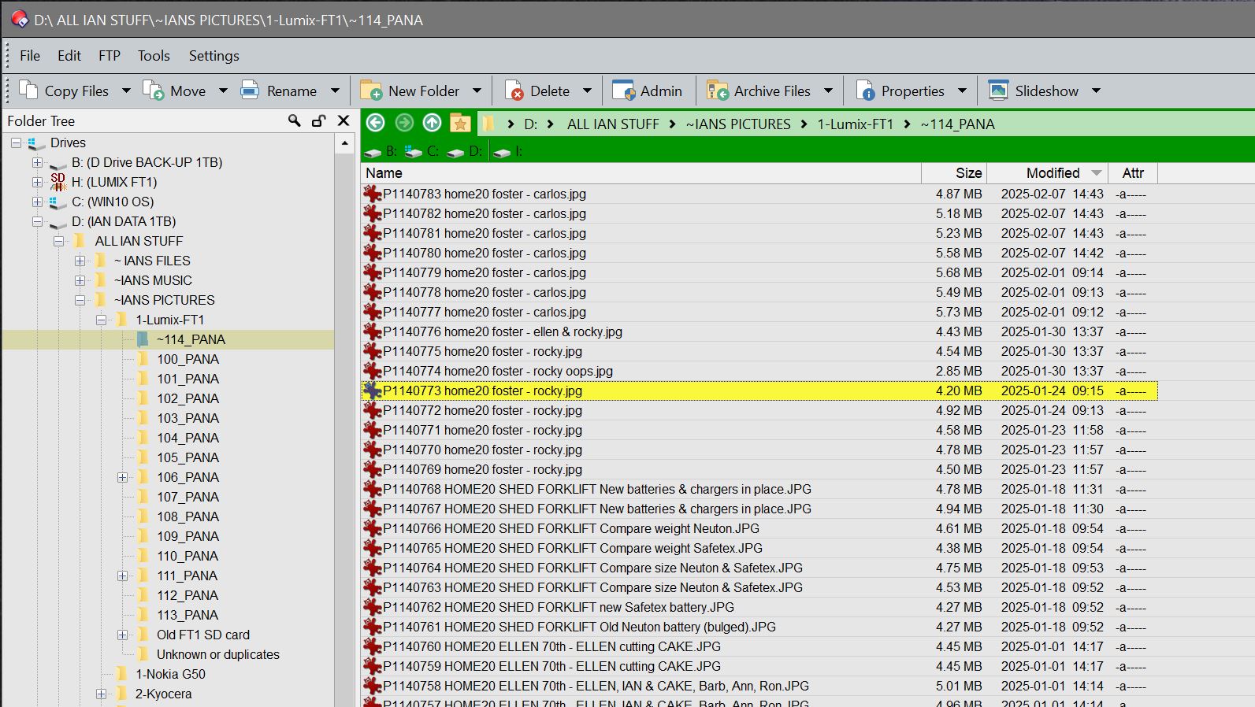Toggle the Folder Tree lock icon
1255x707 pixels.
[x=318, y=120]
